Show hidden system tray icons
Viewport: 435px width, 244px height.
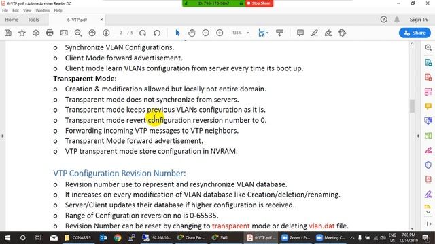point(352,238)
